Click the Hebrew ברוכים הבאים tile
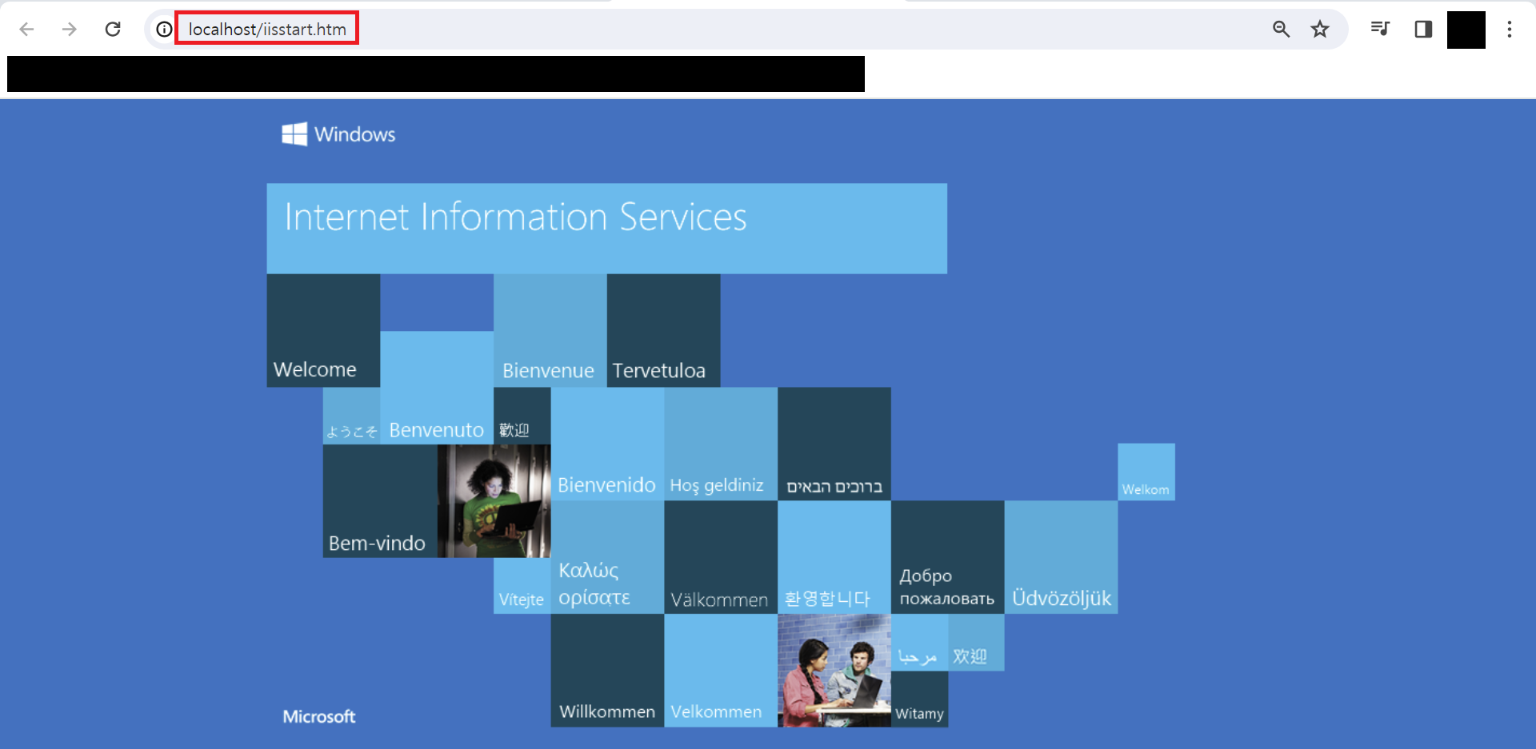 tap(834, 444)
